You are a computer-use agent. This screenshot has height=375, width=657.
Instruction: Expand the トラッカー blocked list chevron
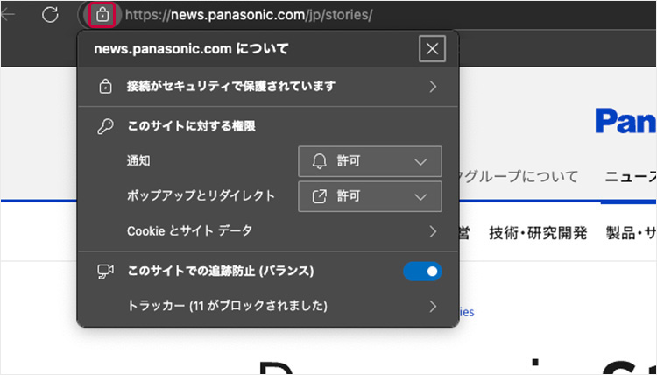433,306
